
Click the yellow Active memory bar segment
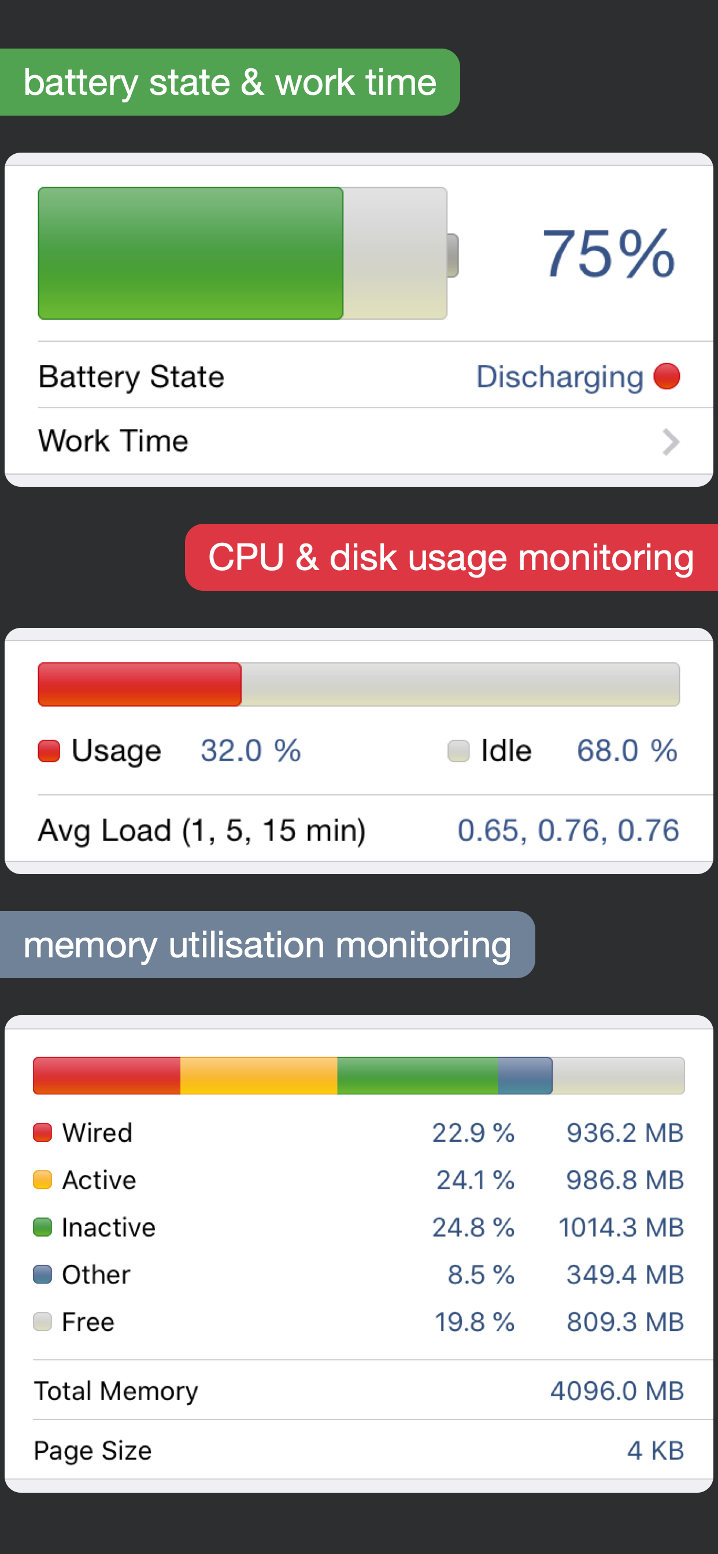tap(258, 1075)
